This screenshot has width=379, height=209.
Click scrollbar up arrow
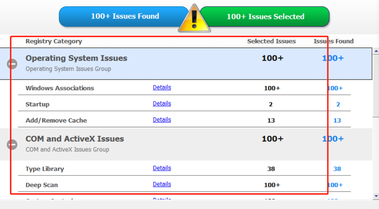376,51
